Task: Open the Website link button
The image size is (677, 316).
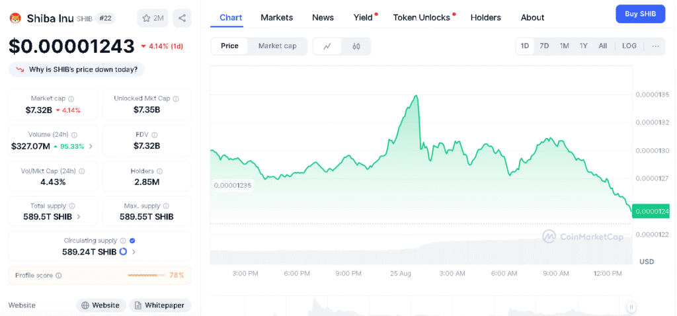Action: (x=101, y=305)
